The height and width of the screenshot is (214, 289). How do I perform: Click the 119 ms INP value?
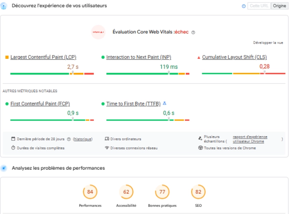[x=168, y=67]
